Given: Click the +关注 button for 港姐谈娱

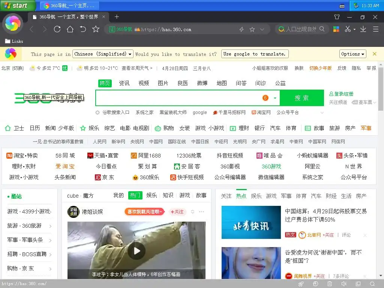Looking at the screenshot, I should coord(177,212).
